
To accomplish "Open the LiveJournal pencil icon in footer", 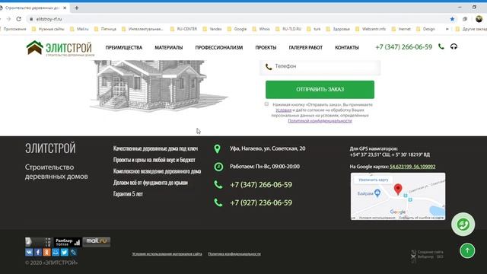I will (73, 252).
